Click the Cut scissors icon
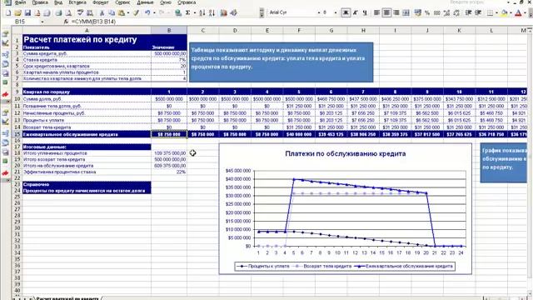The height and width of the screenshot is (300, 533). click(x=102, y=13)
